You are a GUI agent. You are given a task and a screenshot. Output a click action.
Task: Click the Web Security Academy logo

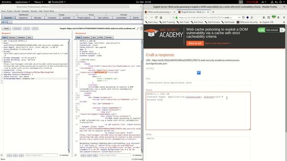163,33
